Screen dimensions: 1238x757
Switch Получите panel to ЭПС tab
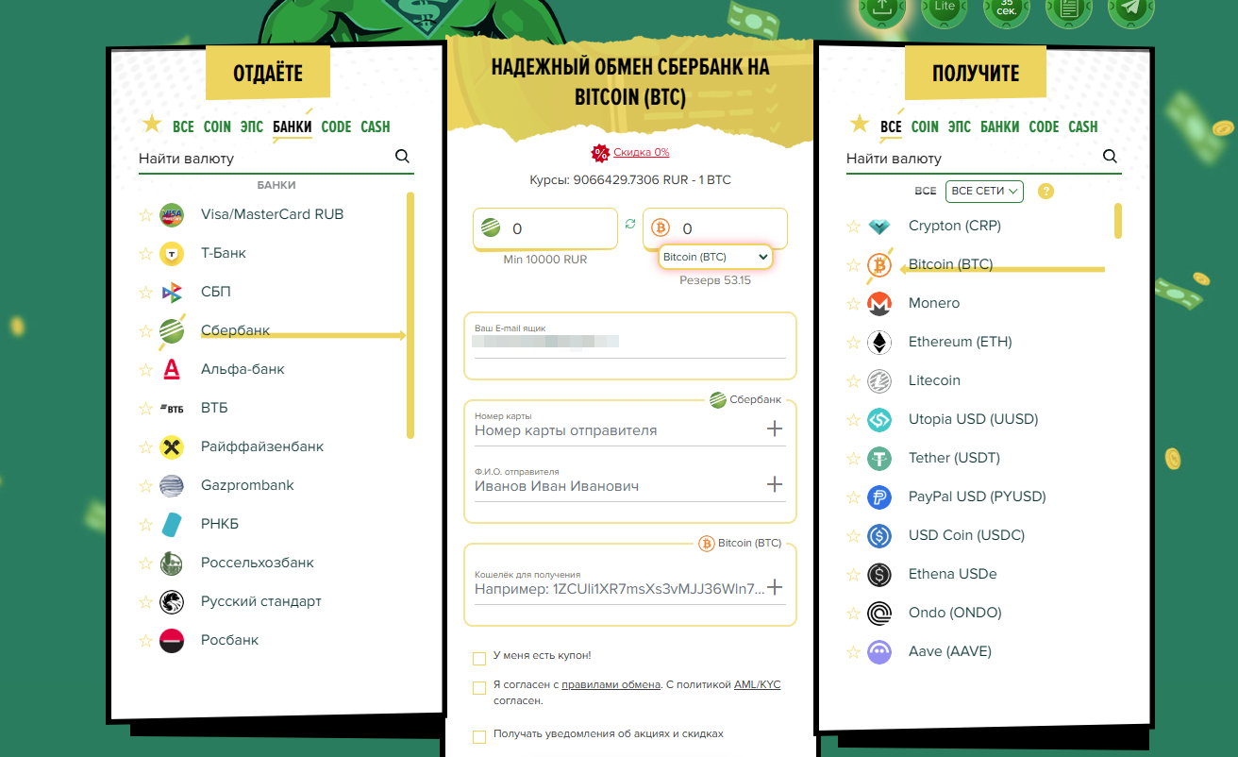click(x=960, y=126)
